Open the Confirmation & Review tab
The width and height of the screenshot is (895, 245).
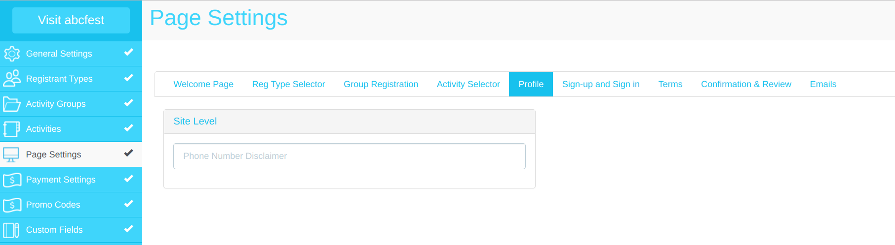pyautogui.click(x=746, y=84)
